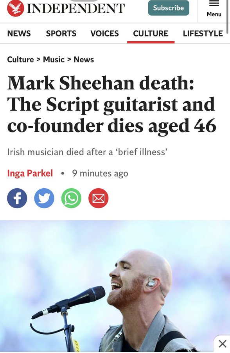The image size is (230, 353).
Task: Click the Culture breadcrumb link
Action: [20, 60]
